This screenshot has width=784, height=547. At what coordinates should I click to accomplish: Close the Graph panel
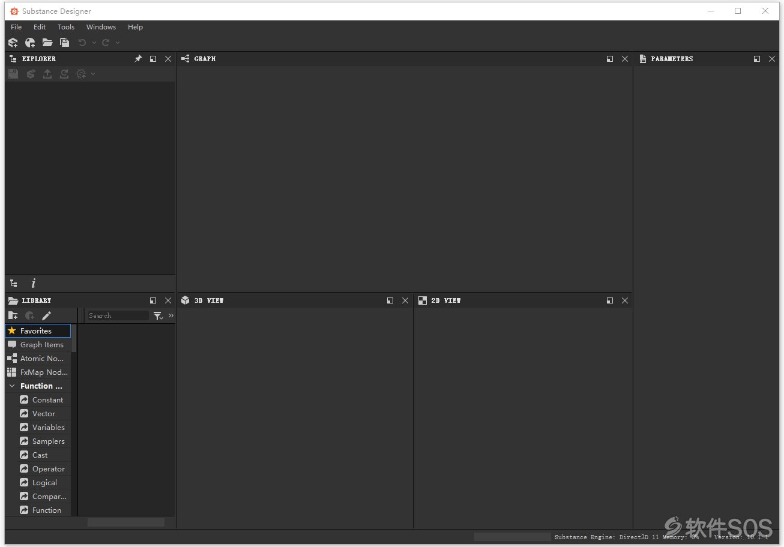[x=625, y=59]
